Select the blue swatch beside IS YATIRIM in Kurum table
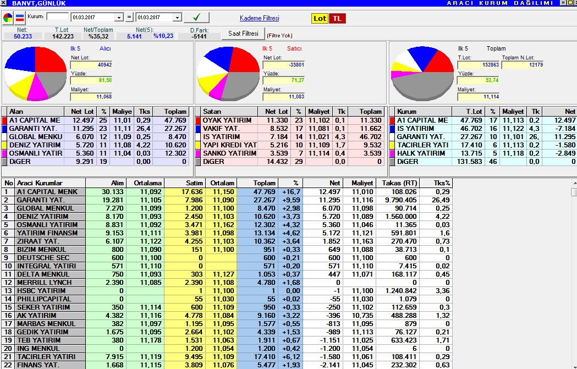The image size is (577, 369). (392, 129)
